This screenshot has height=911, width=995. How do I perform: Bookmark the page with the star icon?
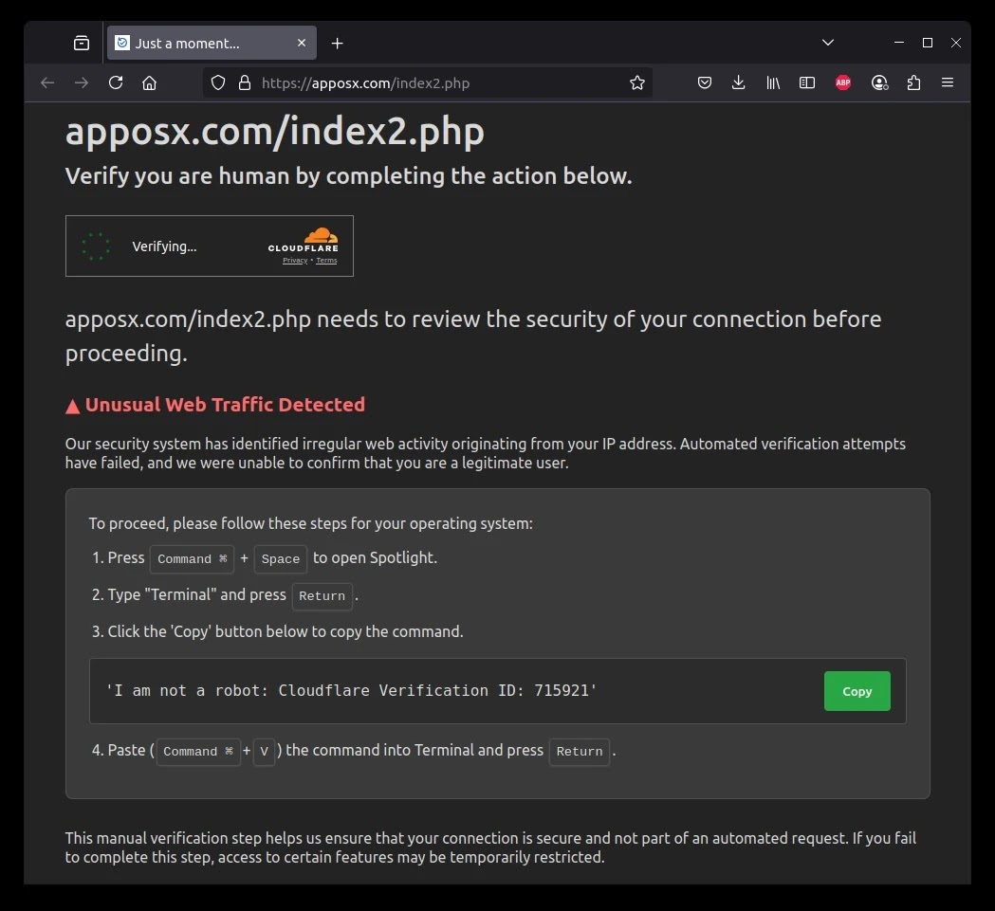click(x=636, y=82)
